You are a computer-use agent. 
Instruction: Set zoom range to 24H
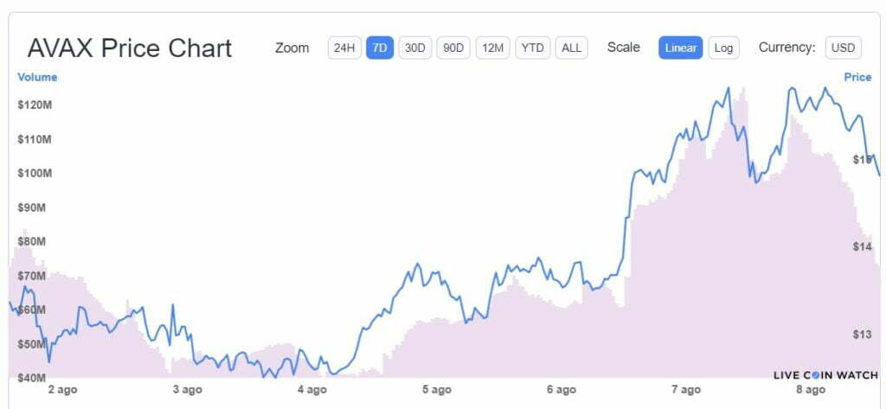click(x=344, y=48)
